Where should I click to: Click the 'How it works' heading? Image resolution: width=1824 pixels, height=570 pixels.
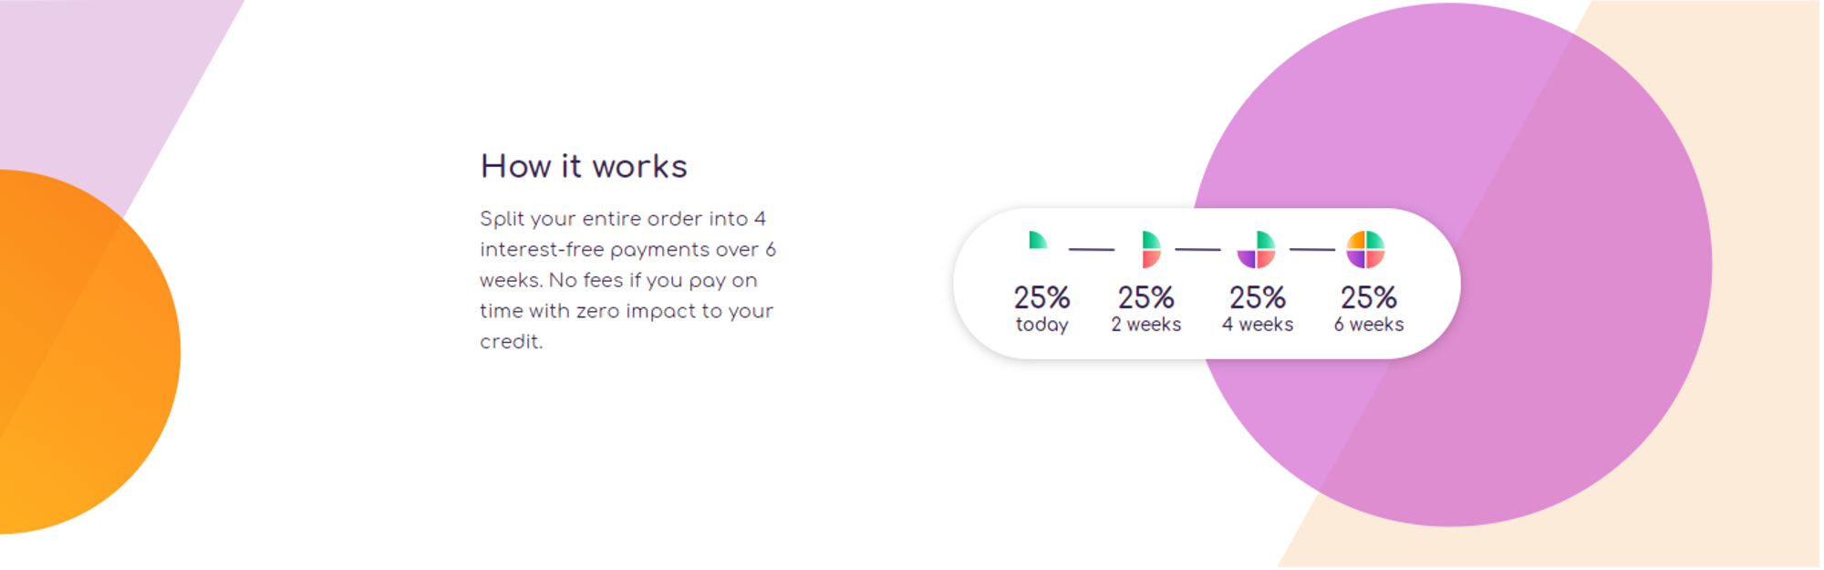(x=584, y=166)
